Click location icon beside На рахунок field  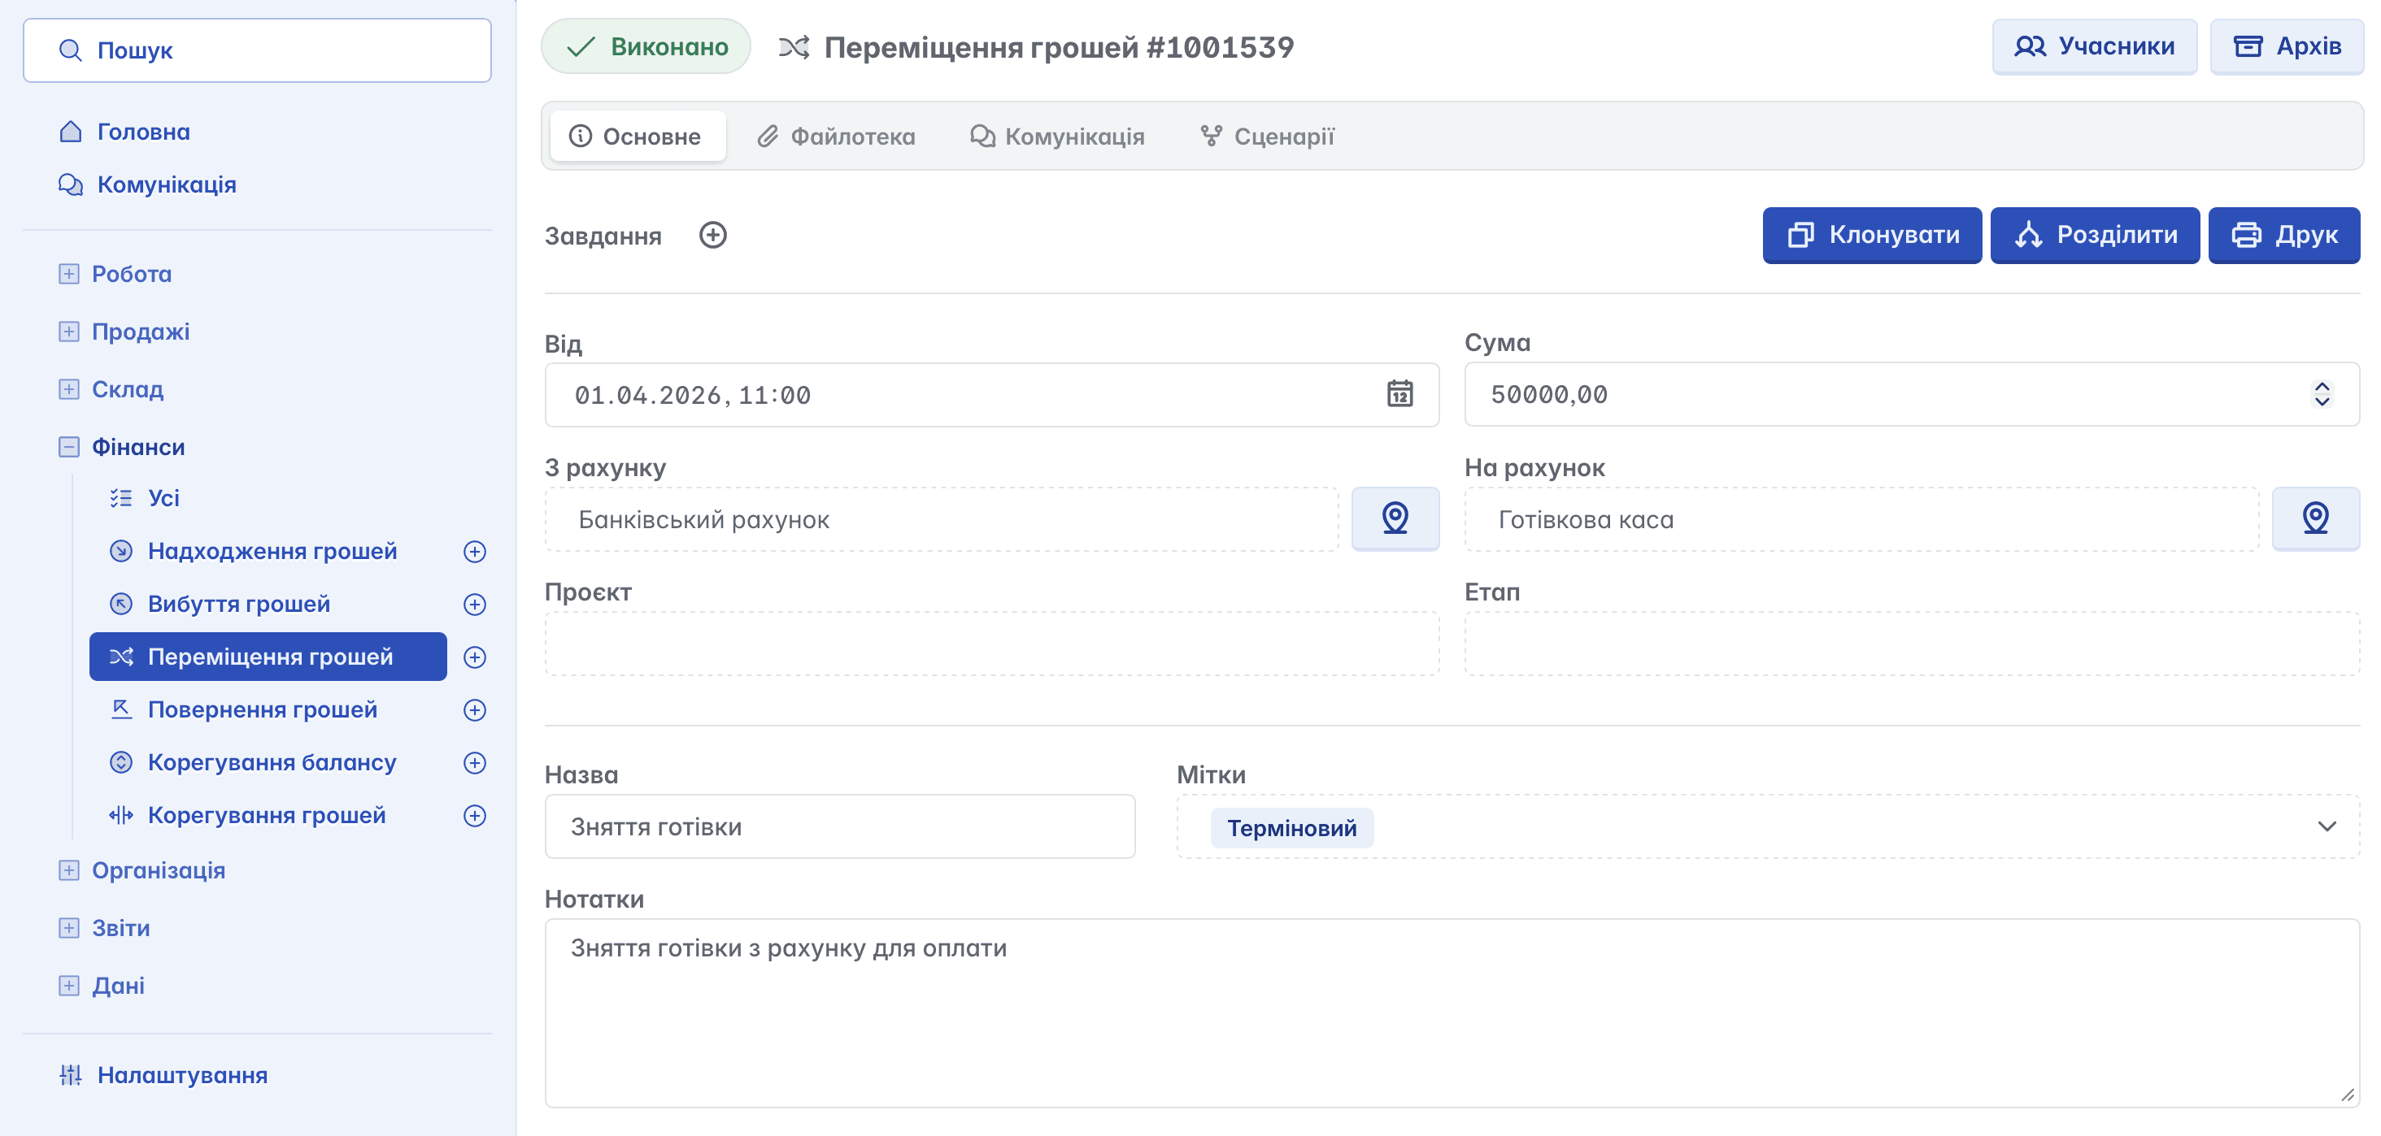(2314, 518)
